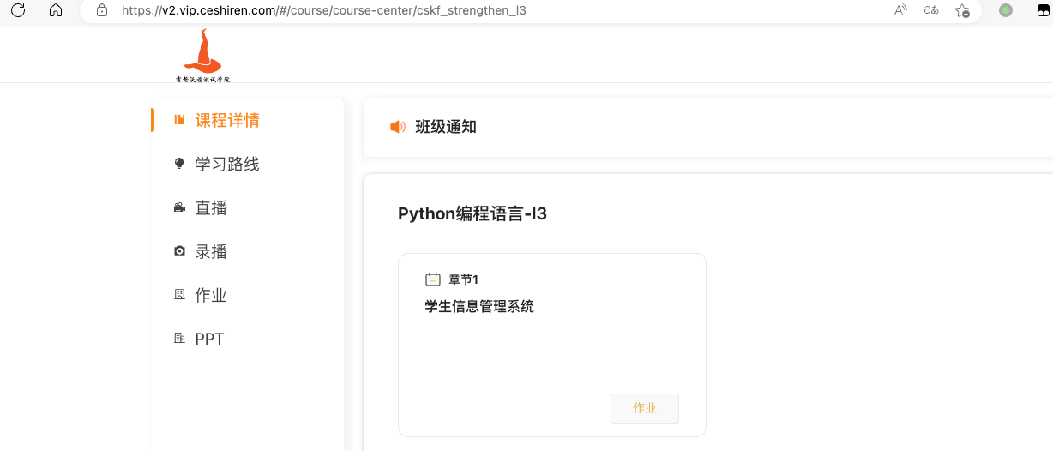Select the 课程详情 sidebar item

(227, 120)
